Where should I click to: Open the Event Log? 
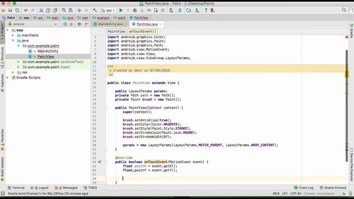click(x=304, y=188)
